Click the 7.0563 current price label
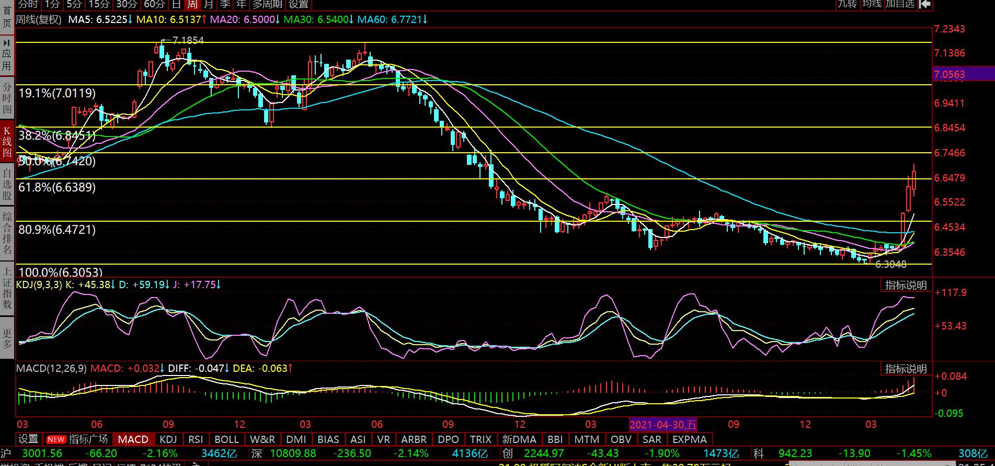The width and height of the screenshot is (995, 466). (950, 74)
